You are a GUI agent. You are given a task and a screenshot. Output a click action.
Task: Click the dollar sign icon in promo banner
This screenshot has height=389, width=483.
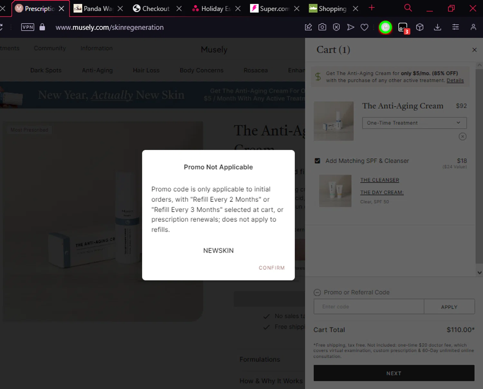tap(318, 77)
